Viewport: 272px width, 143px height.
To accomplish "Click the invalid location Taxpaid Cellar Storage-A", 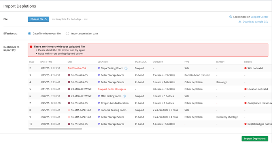I will pos(112,89).
